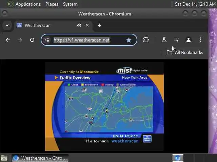Image resolution: width=217 pixels, height=162 pixels.
Task: Open site information icon in address bar
Action: point(47,40)
